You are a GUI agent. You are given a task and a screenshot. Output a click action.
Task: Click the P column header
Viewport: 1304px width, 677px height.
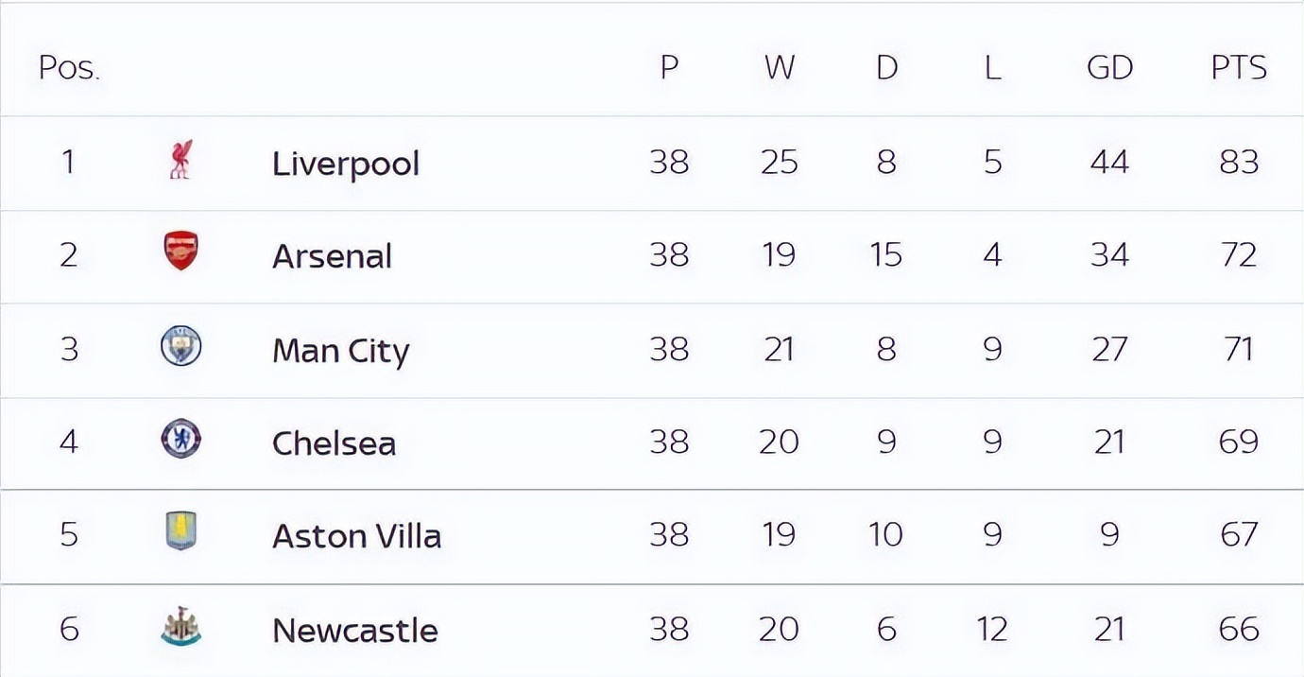tap(669, 67)
